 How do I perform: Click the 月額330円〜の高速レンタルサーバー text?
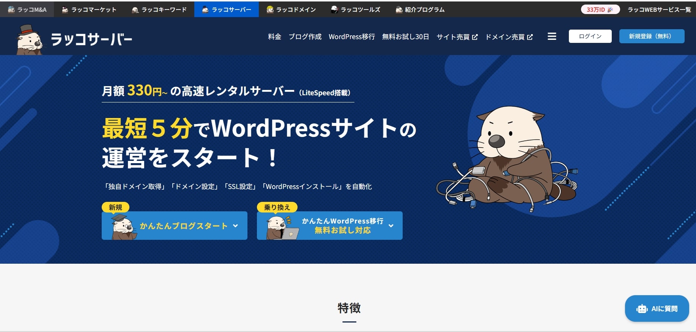pos(198,91)
